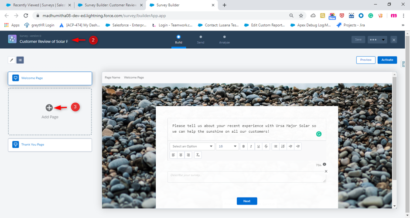Toggle underline formatting
410x218 pixels.
[258, 146]
